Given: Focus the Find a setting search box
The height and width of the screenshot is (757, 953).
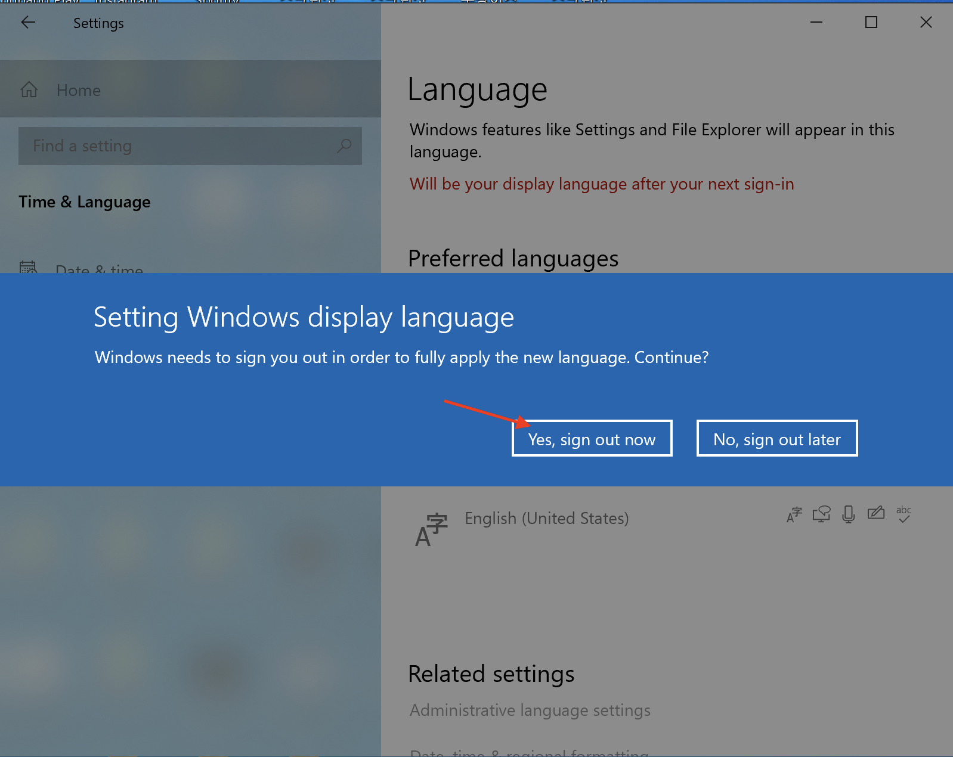Looking at the screenshot, I should [190, 146].
